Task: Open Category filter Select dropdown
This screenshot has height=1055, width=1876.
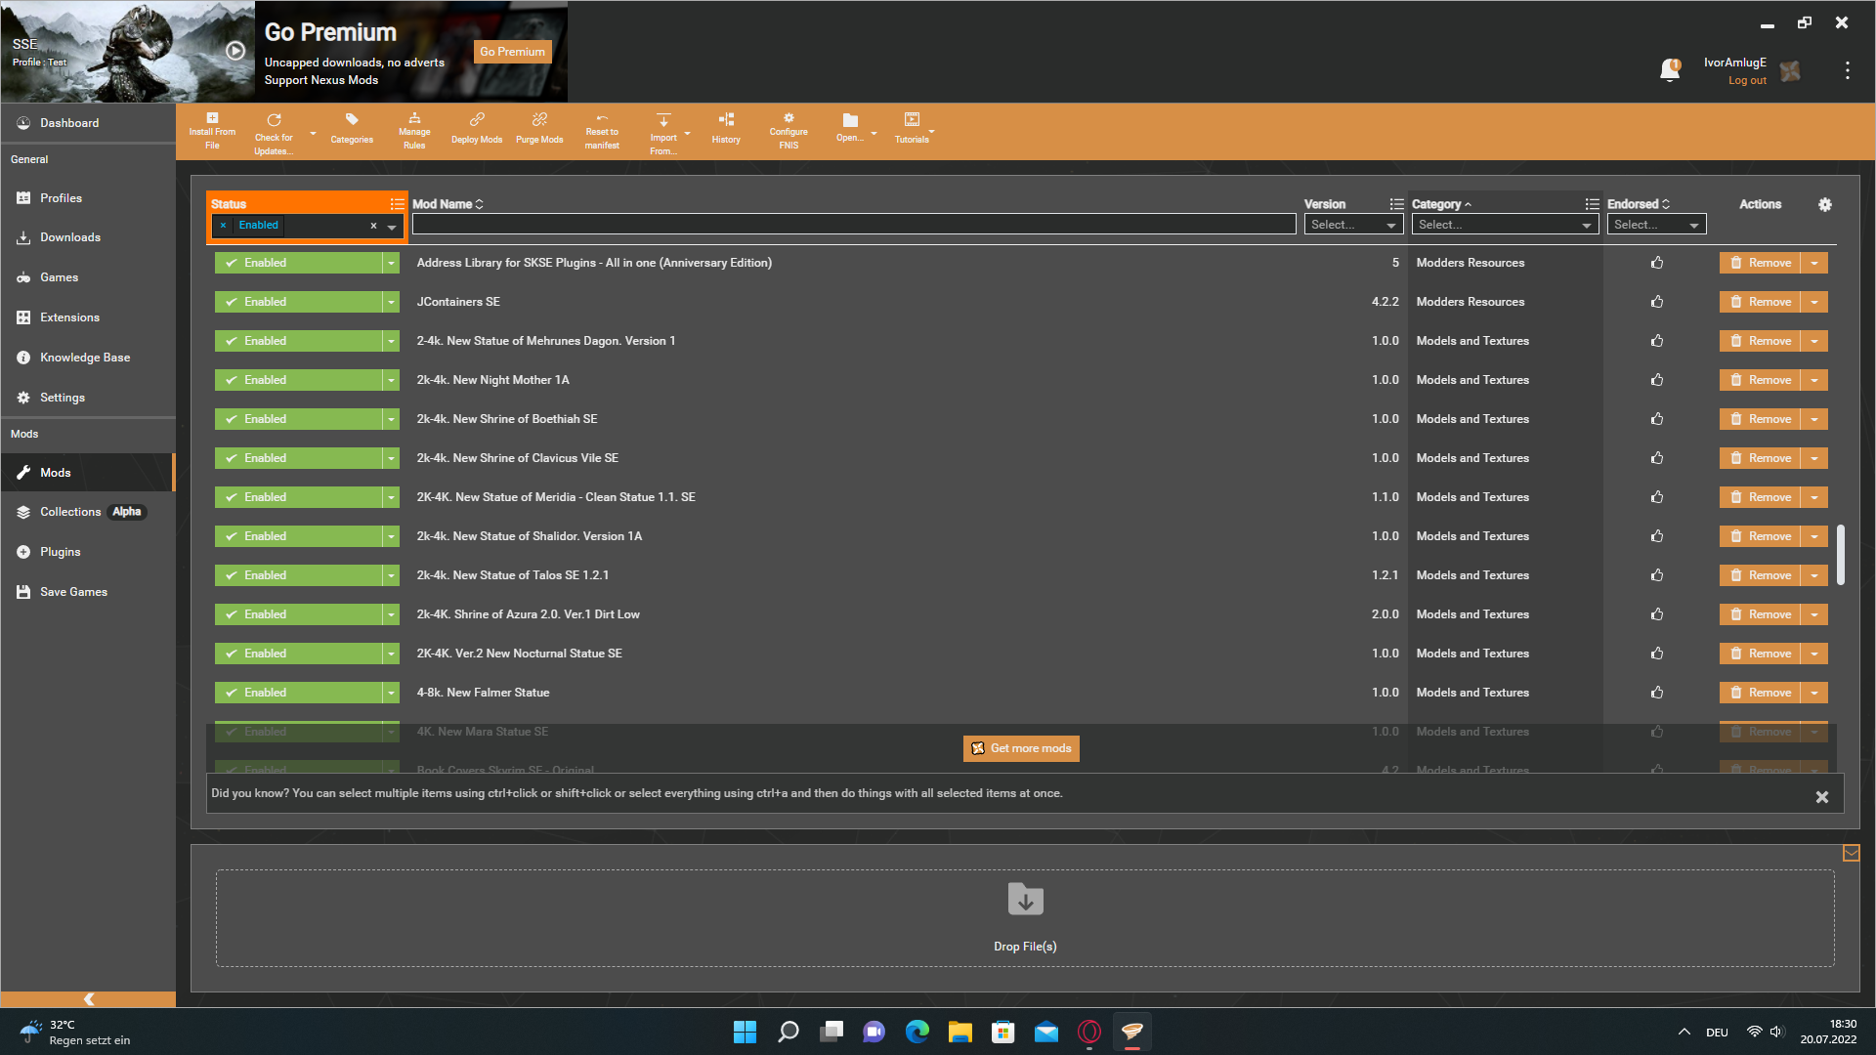Action: [1505, 225]
